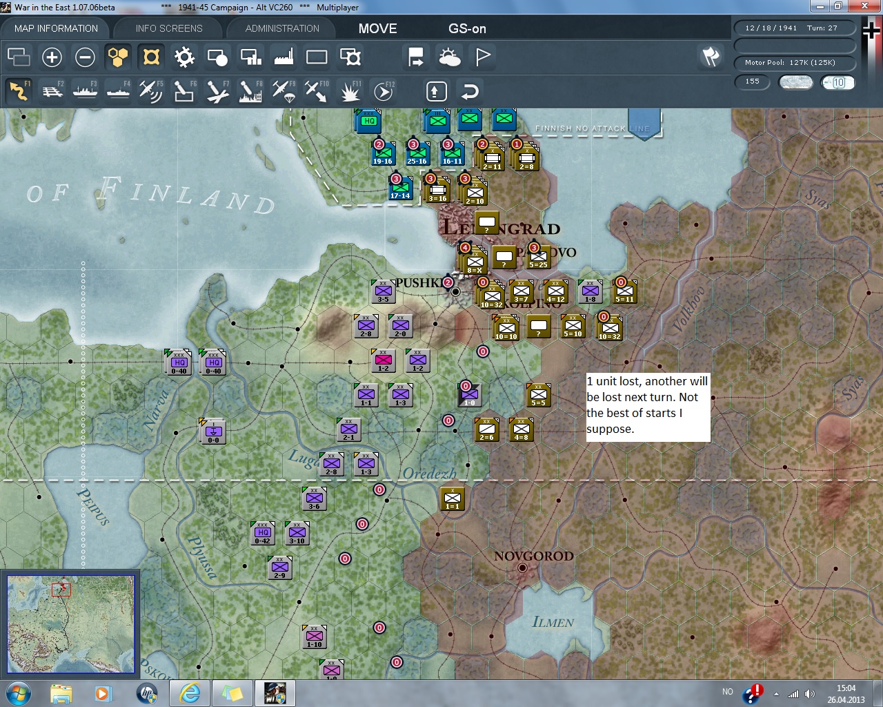The height and width of the screenshot is (707, 883).
Task: Select the Finnish unit labeled 17-14
Action: tap(400, 188)
